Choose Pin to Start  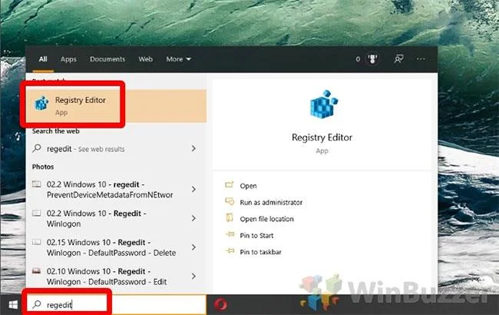click(256, 235)
